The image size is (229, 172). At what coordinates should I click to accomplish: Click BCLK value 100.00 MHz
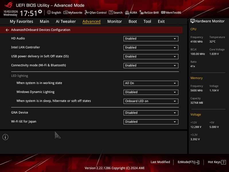[x=197, y=54]
